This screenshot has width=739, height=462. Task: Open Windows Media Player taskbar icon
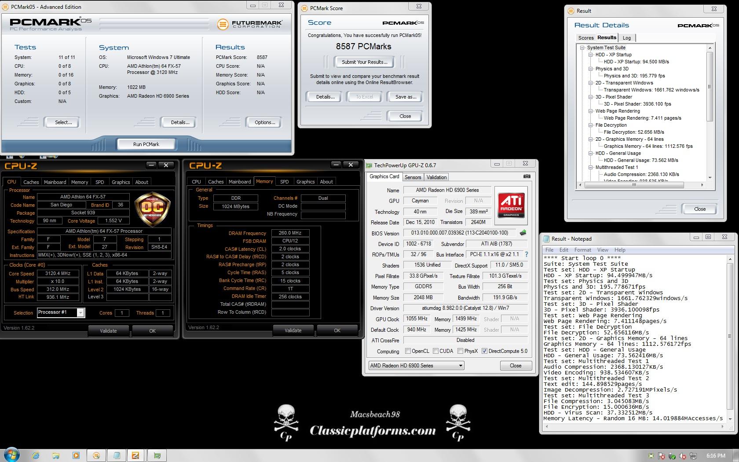point(76,455)
